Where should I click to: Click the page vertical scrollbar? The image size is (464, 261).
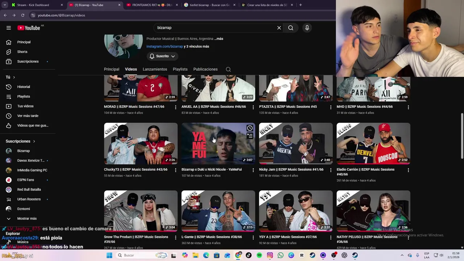point(462,136)
